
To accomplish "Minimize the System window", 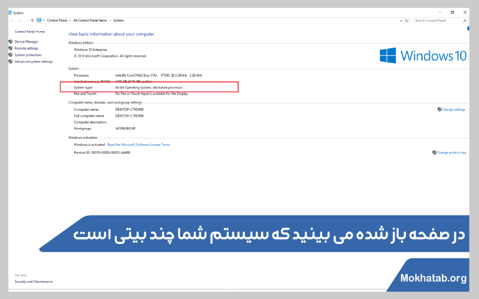I will [440, 13].
